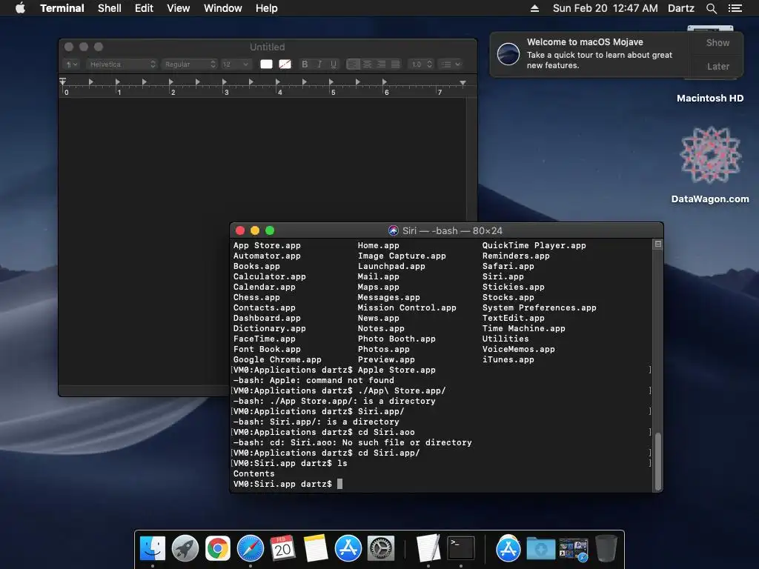Open the View menu
The height and width of the screenshot is (569, 759).
tap(178, 8)
